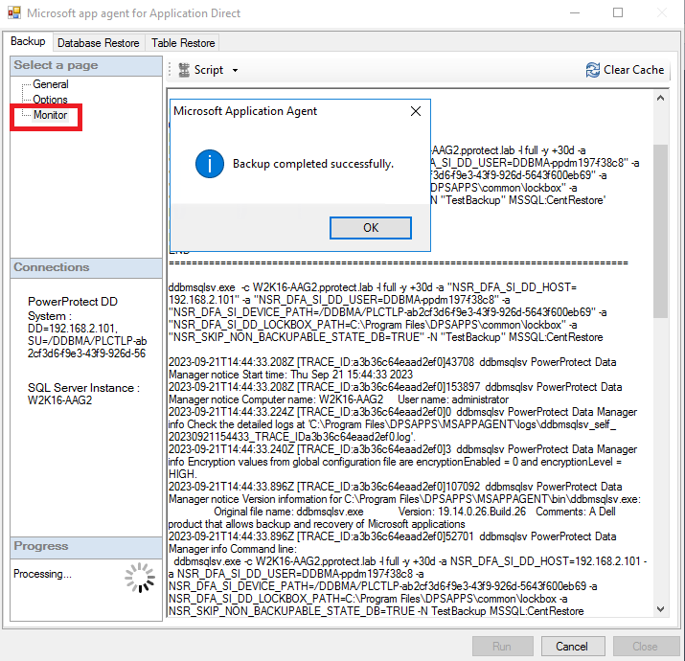Minimize the Microsoft app agent window
This screenshot has height=661, width=685.
[x=575, y=13]
